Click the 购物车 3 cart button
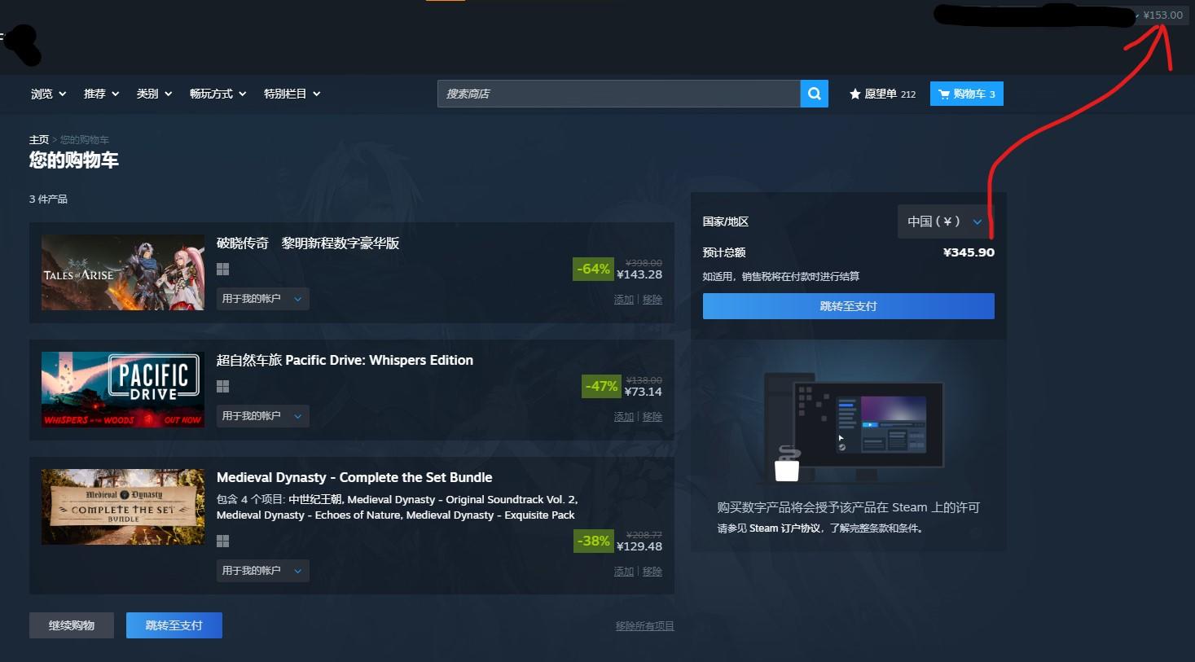The image size is (1195, 662). pyautogui.click(x=967, y=94)
